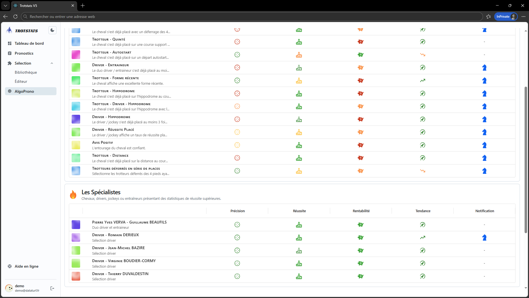Open the Pronostics page

(24, 53)
